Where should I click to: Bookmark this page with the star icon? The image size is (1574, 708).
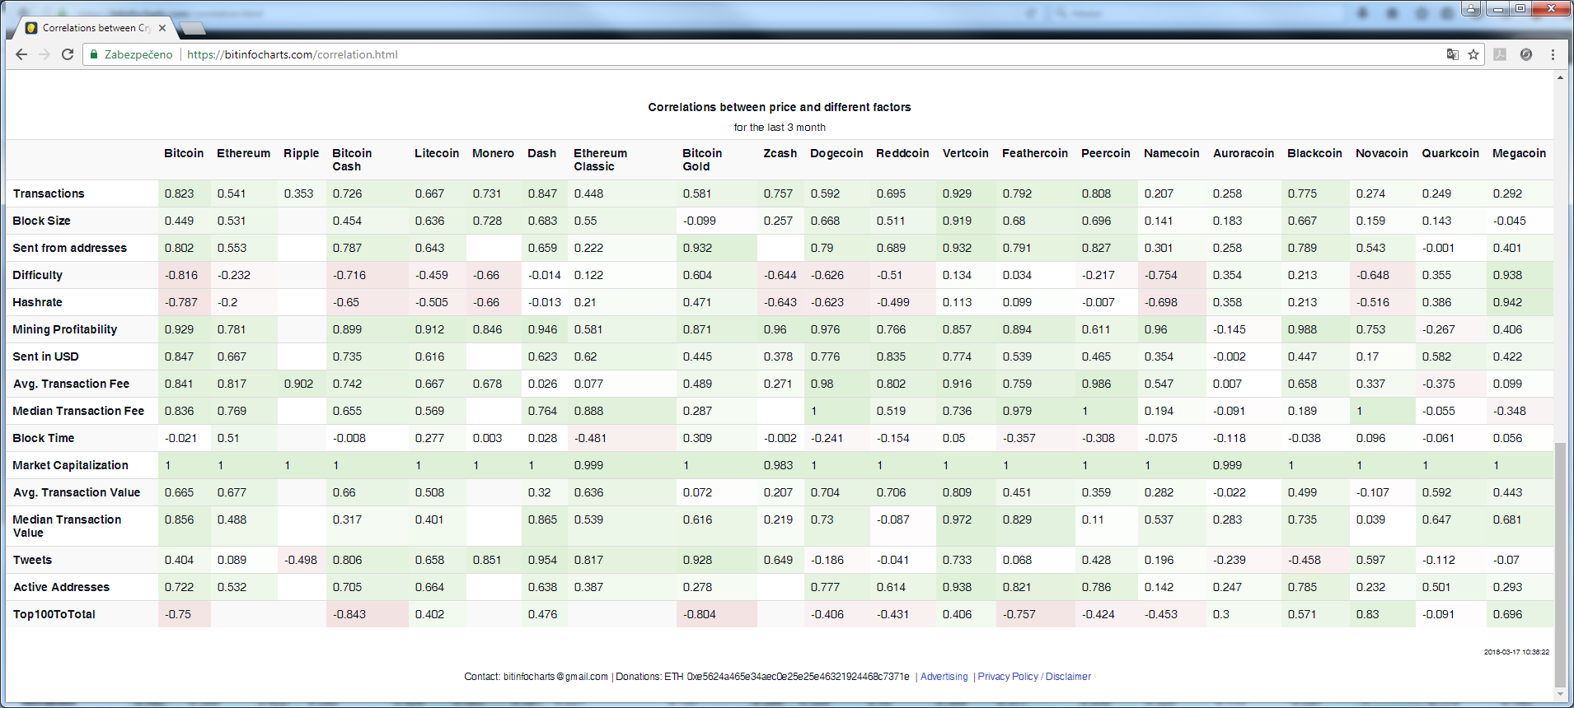click(1473, 54)
